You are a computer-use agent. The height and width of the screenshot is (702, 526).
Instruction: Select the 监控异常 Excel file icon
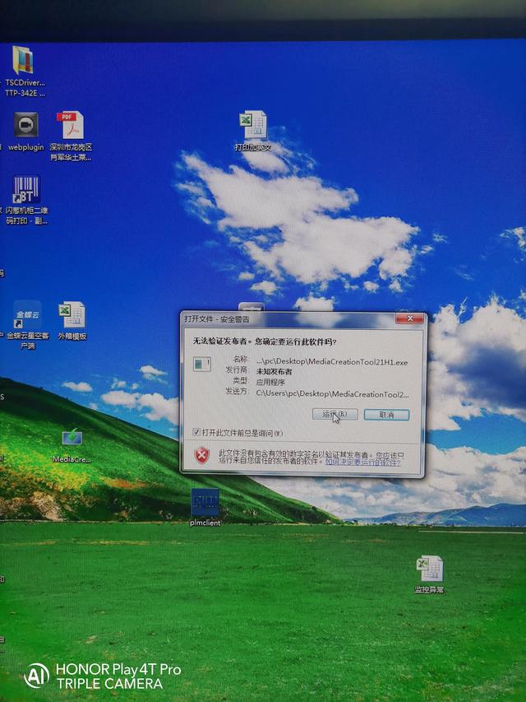430,569
